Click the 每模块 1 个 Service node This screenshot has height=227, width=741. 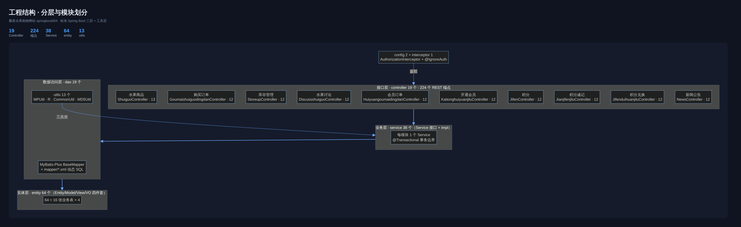(414, 137)
